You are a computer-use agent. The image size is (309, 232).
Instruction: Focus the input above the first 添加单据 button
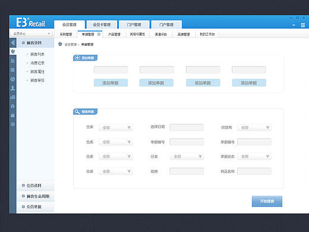point(111,70)
